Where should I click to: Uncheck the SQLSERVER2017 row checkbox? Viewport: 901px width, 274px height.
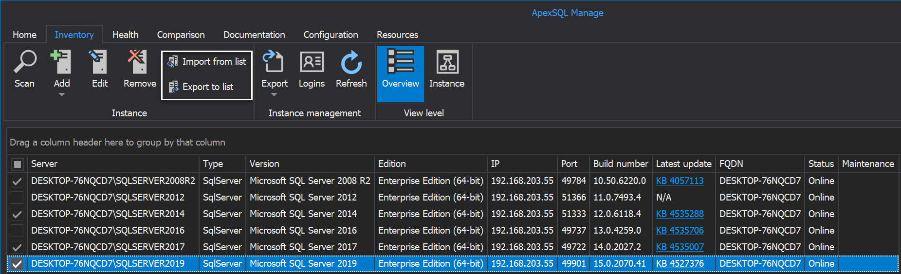coord(17,247)
